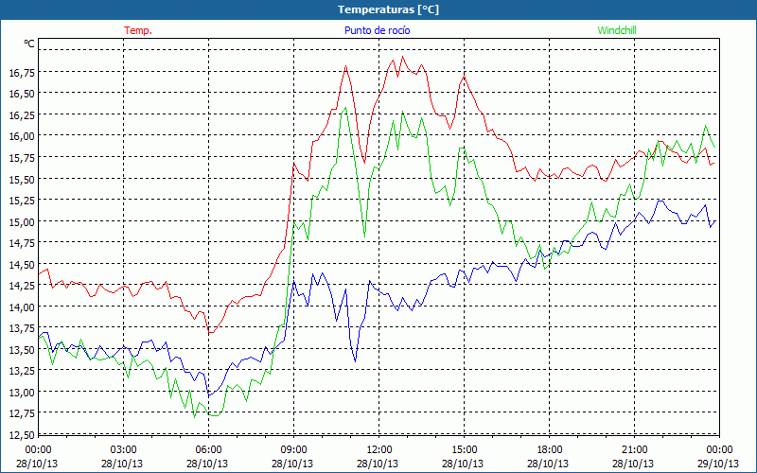Click the 12,50 y-axis value

(x=22, y=435)
